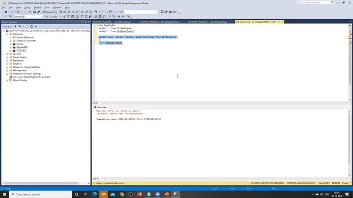Open the Project menu

pyautogui.click(x=38, y=7)
